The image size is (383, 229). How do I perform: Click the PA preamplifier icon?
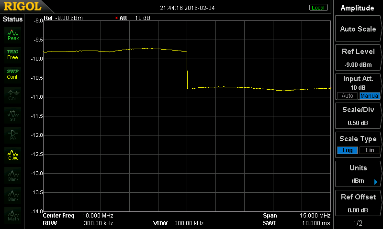(x=13, y=135)
